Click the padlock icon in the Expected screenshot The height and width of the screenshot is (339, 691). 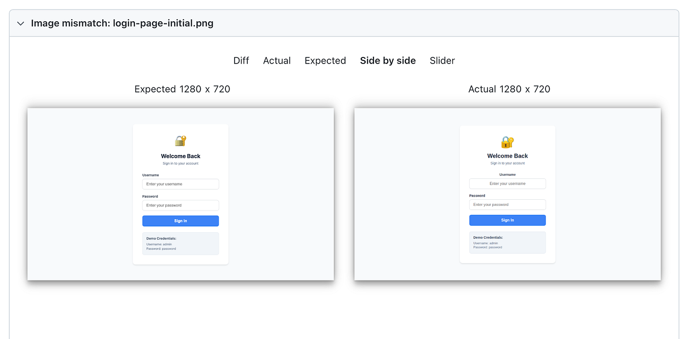click(x=181, y=141)
